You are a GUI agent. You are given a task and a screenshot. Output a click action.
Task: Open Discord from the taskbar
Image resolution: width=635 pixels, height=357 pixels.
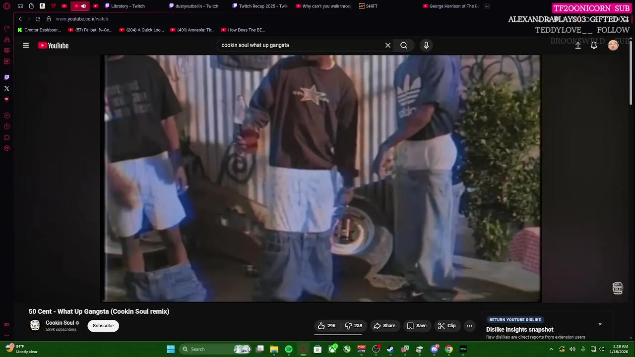(435, 349)
